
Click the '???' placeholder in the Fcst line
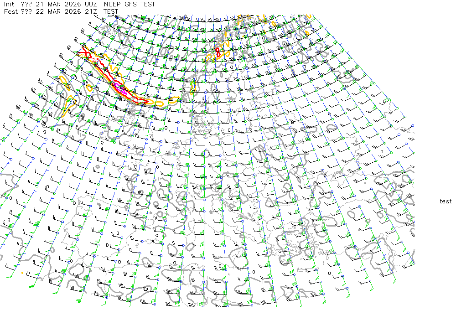coord(26,11)
